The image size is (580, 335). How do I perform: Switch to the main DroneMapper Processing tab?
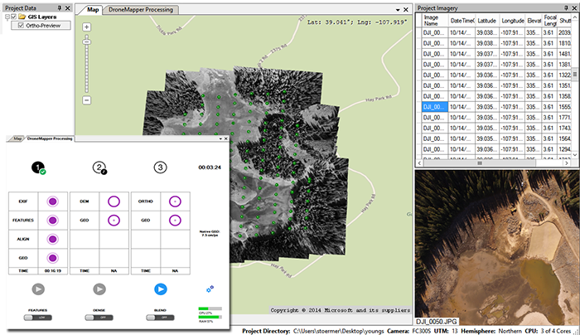[x=141, y=10]
